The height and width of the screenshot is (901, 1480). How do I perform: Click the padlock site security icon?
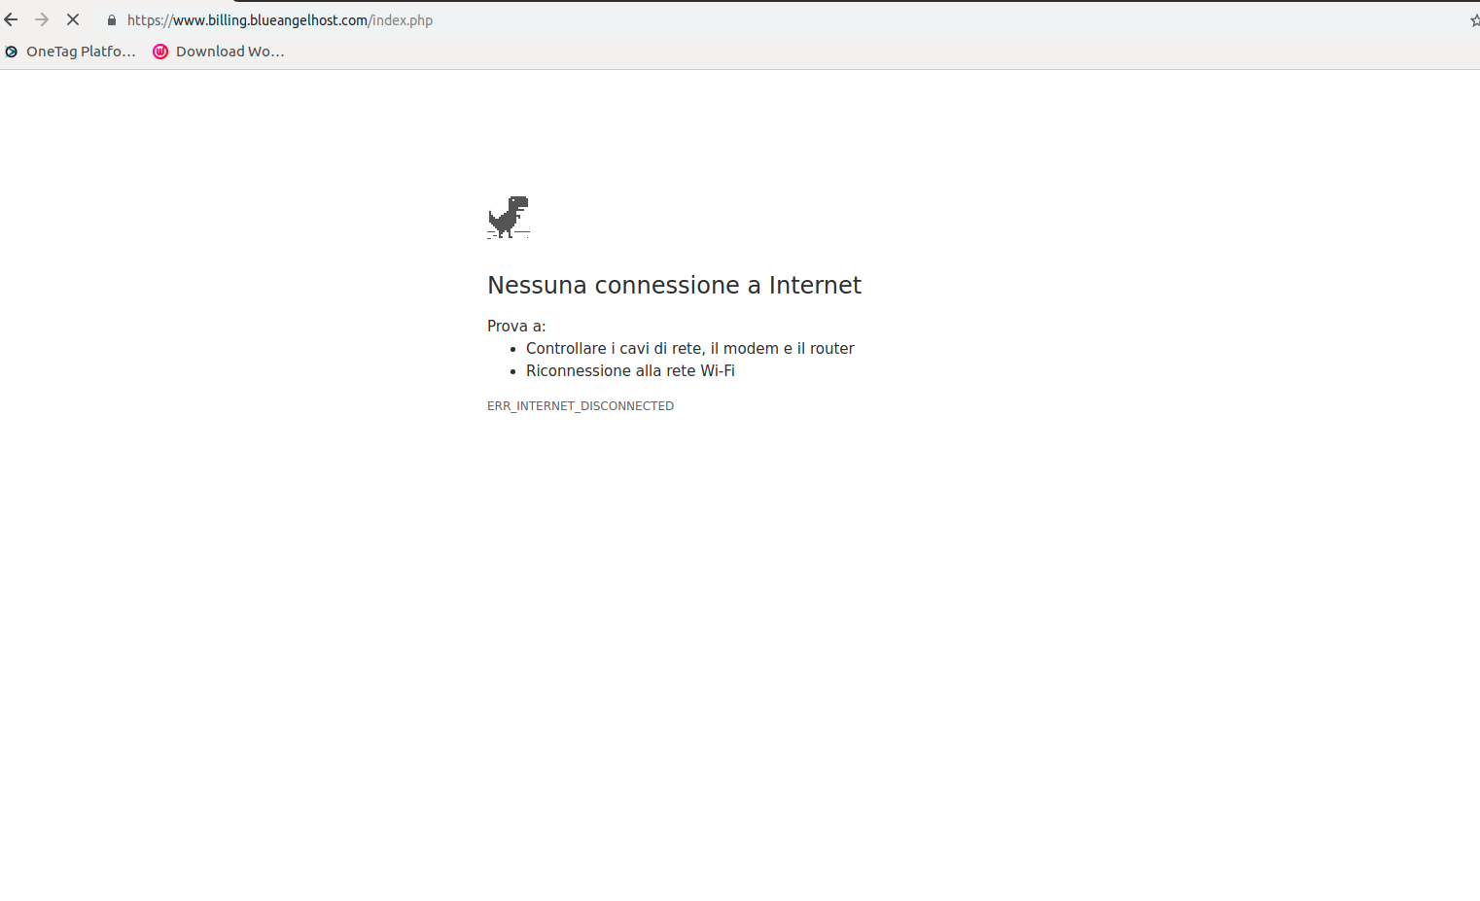pyautogui.click(x=112, y=20)
